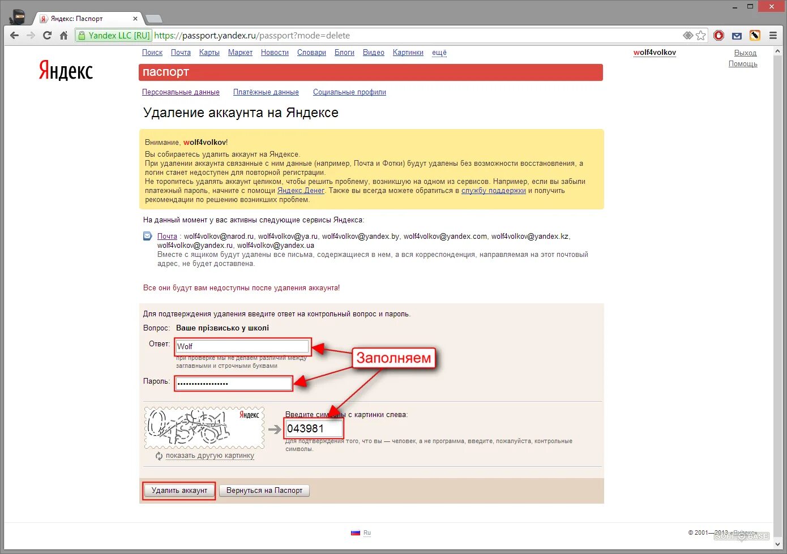
Task: Open Словари in top navigation
Action: tap(311, 52)
